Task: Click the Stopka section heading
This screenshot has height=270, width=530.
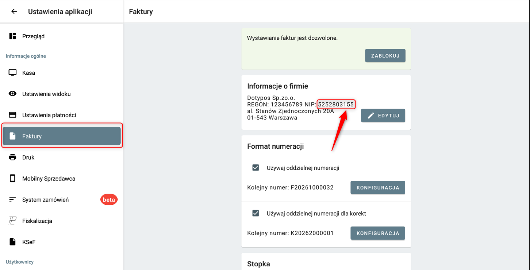Action: (258, 264)
